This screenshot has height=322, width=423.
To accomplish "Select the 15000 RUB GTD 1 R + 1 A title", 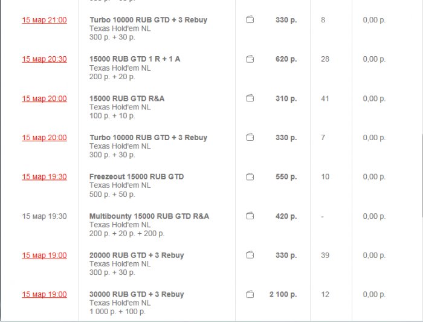I will (x=135, y=59).
